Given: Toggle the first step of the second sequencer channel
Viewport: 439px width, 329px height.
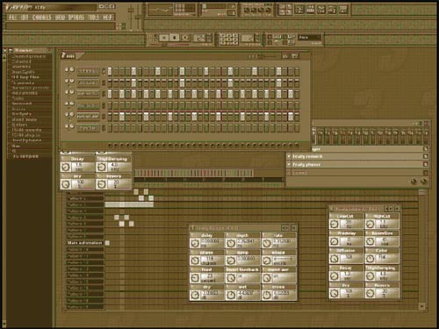Looking at the screenshot, I should click(110, 82).
